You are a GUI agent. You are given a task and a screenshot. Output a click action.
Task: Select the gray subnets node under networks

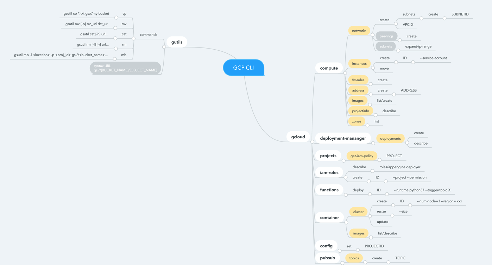tap(385, 46)
